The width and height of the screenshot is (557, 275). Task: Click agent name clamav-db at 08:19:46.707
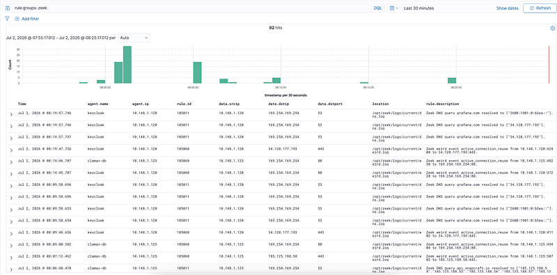click(97, 161)
